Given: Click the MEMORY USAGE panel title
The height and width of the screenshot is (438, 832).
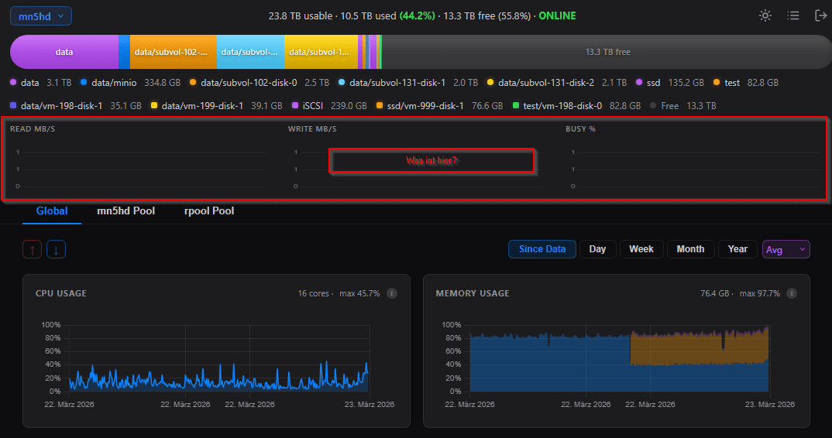Looking at the screenshot, I should point(473,293).
